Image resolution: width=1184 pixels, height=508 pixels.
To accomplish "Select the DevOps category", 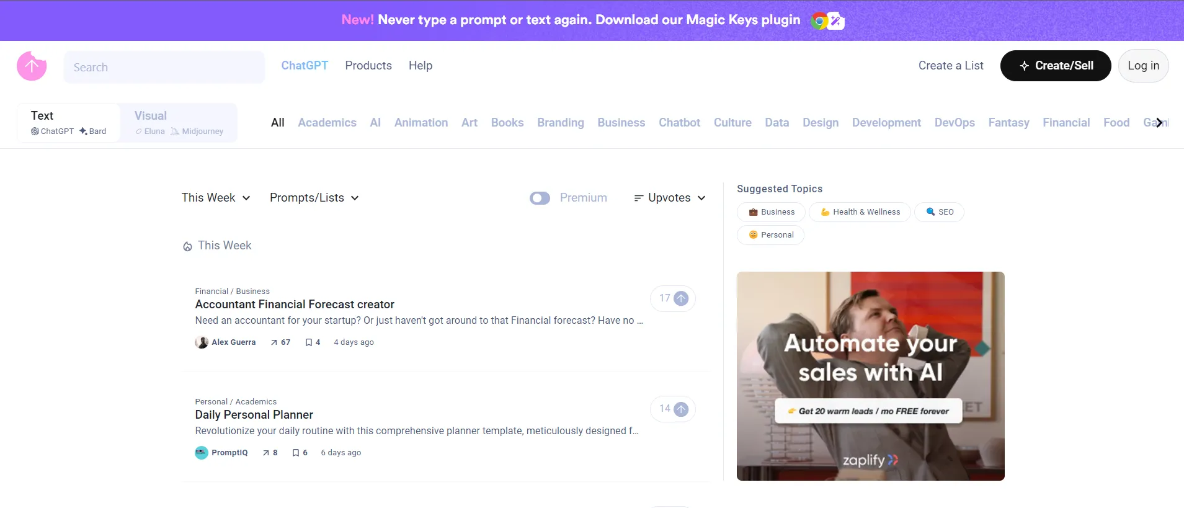I will click(x=955, y=123).
